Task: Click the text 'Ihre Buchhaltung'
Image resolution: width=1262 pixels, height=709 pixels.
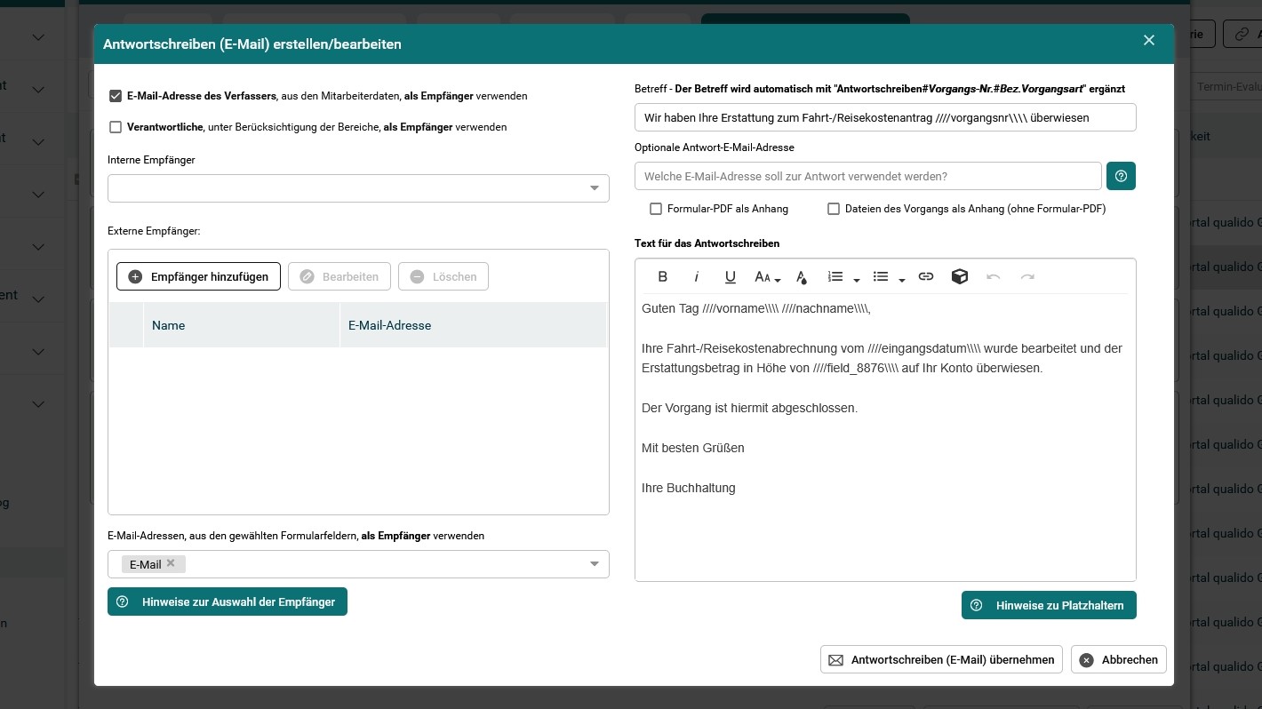Action: click(x=689, y=488)
